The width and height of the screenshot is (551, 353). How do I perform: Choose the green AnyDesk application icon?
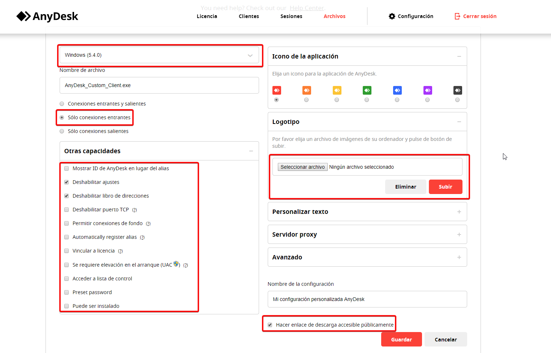[x=367, y=90]
